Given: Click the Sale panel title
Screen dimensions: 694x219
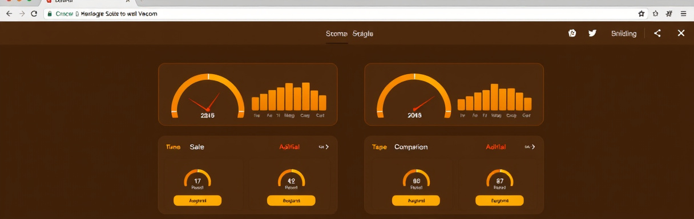Looking at the screenshot, I should pos(197,147).
